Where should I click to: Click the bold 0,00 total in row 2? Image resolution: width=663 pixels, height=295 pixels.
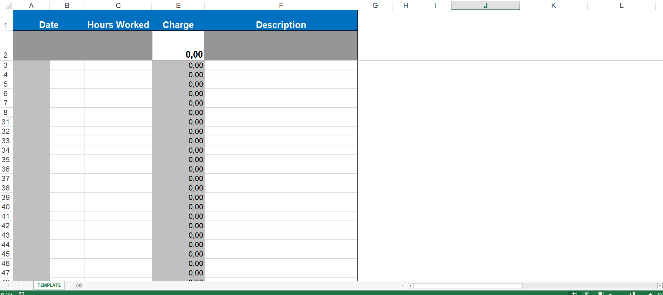tap(178, 46)
